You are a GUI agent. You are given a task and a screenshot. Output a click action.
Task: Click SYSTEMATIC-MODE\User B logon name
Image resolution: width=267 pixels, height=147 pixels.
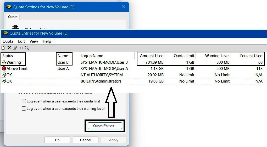[104, 62]
